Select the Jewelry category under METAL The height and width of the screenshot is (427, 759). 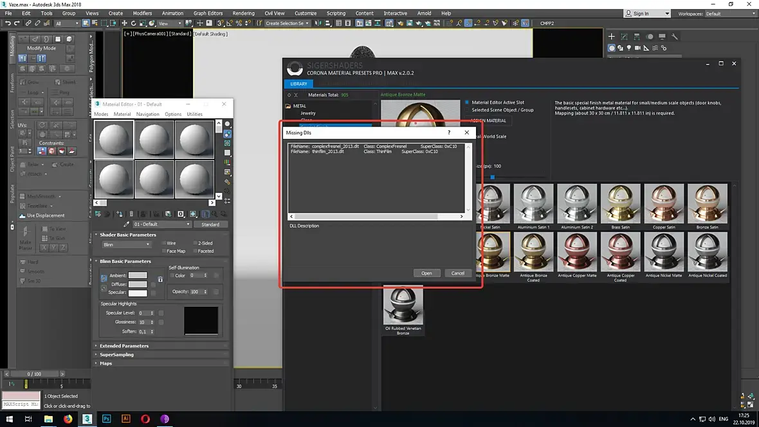pos(308,113)
